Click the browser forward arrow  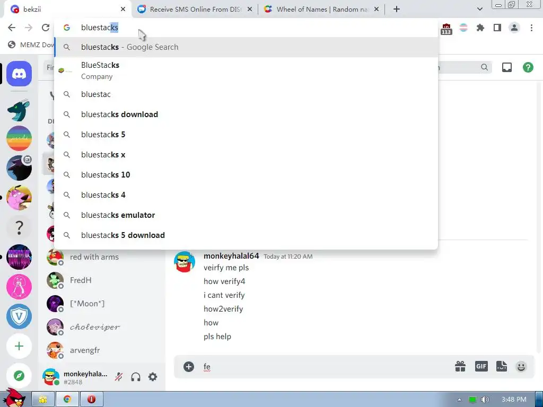point(29,28)
